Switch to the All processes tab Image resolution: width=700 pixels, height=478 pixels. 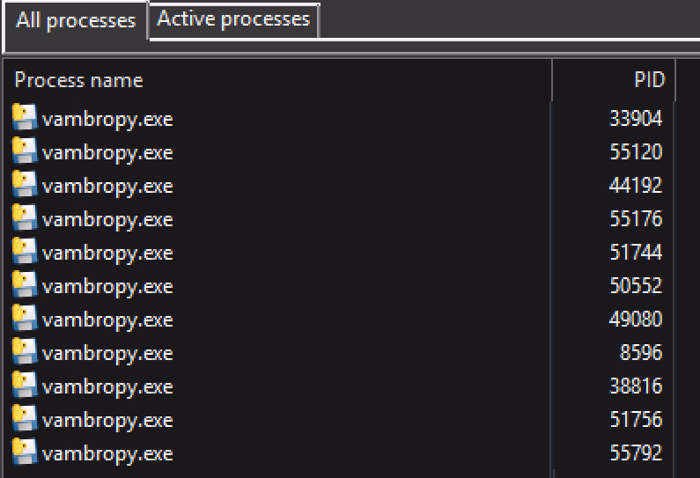[x=76, y=20]
